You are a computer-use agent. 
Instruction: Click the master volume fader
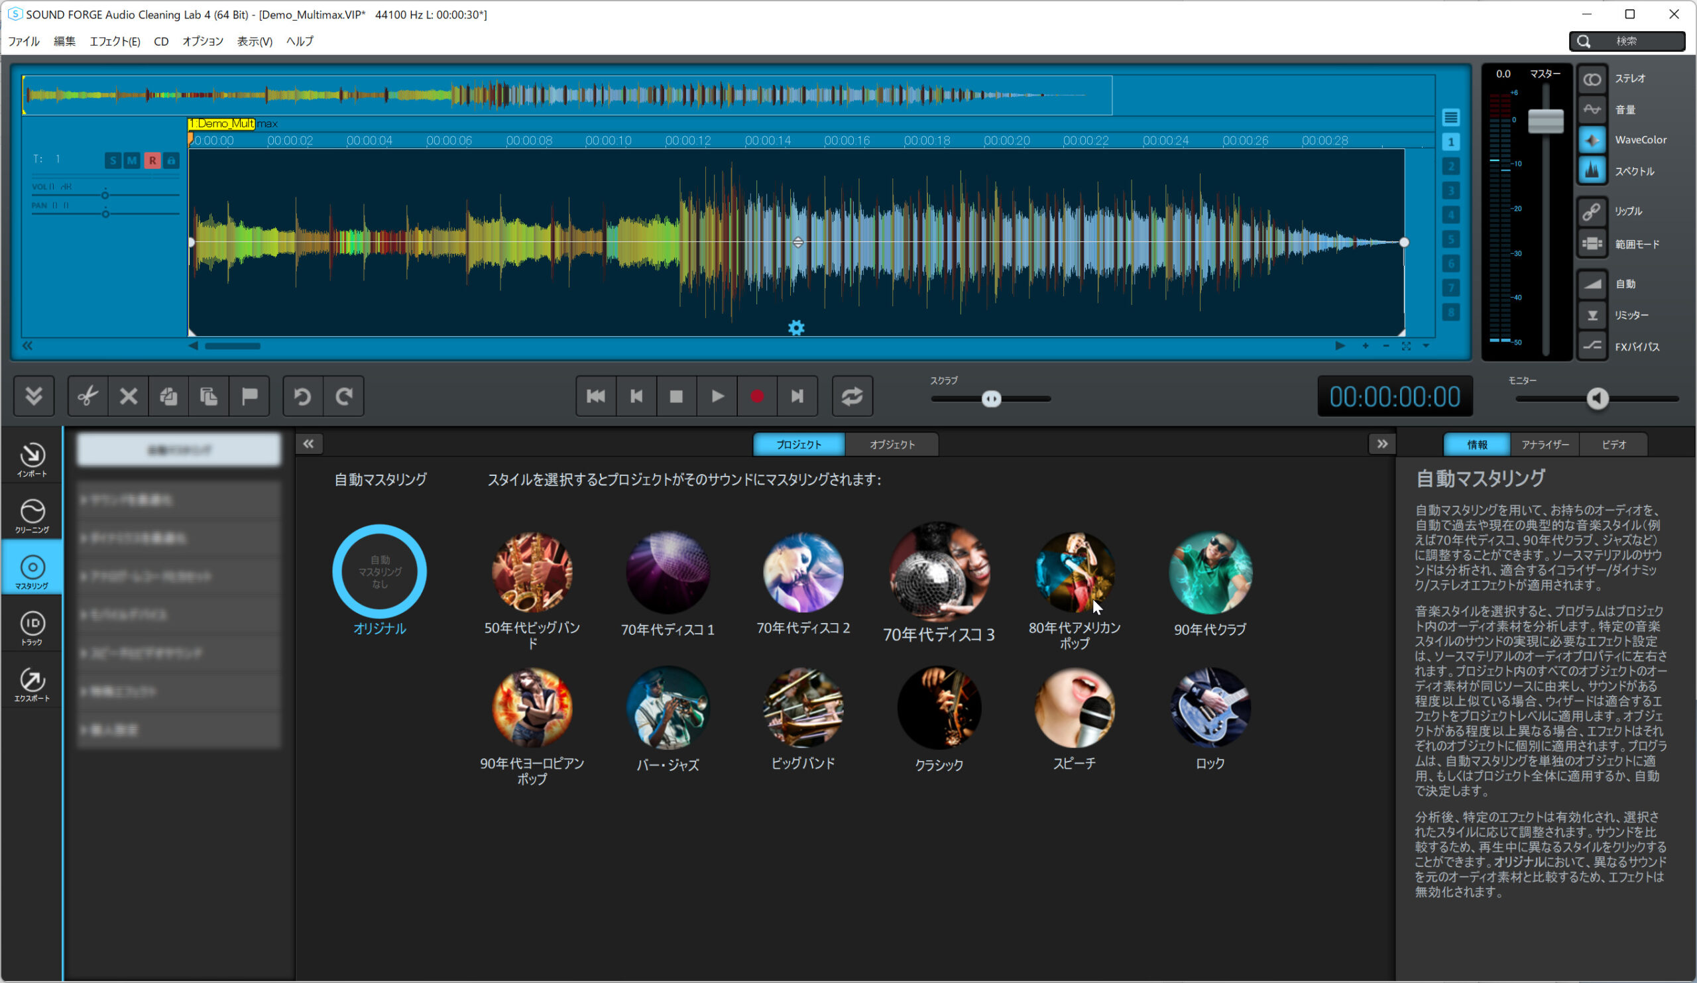click(x=1545, y=121)
